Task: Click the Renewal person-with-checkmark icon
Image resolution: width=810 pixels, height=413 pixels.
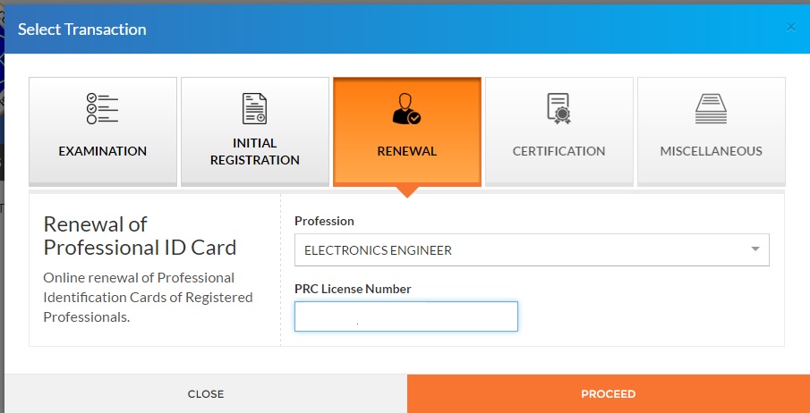Action: [x=406, y=108]
